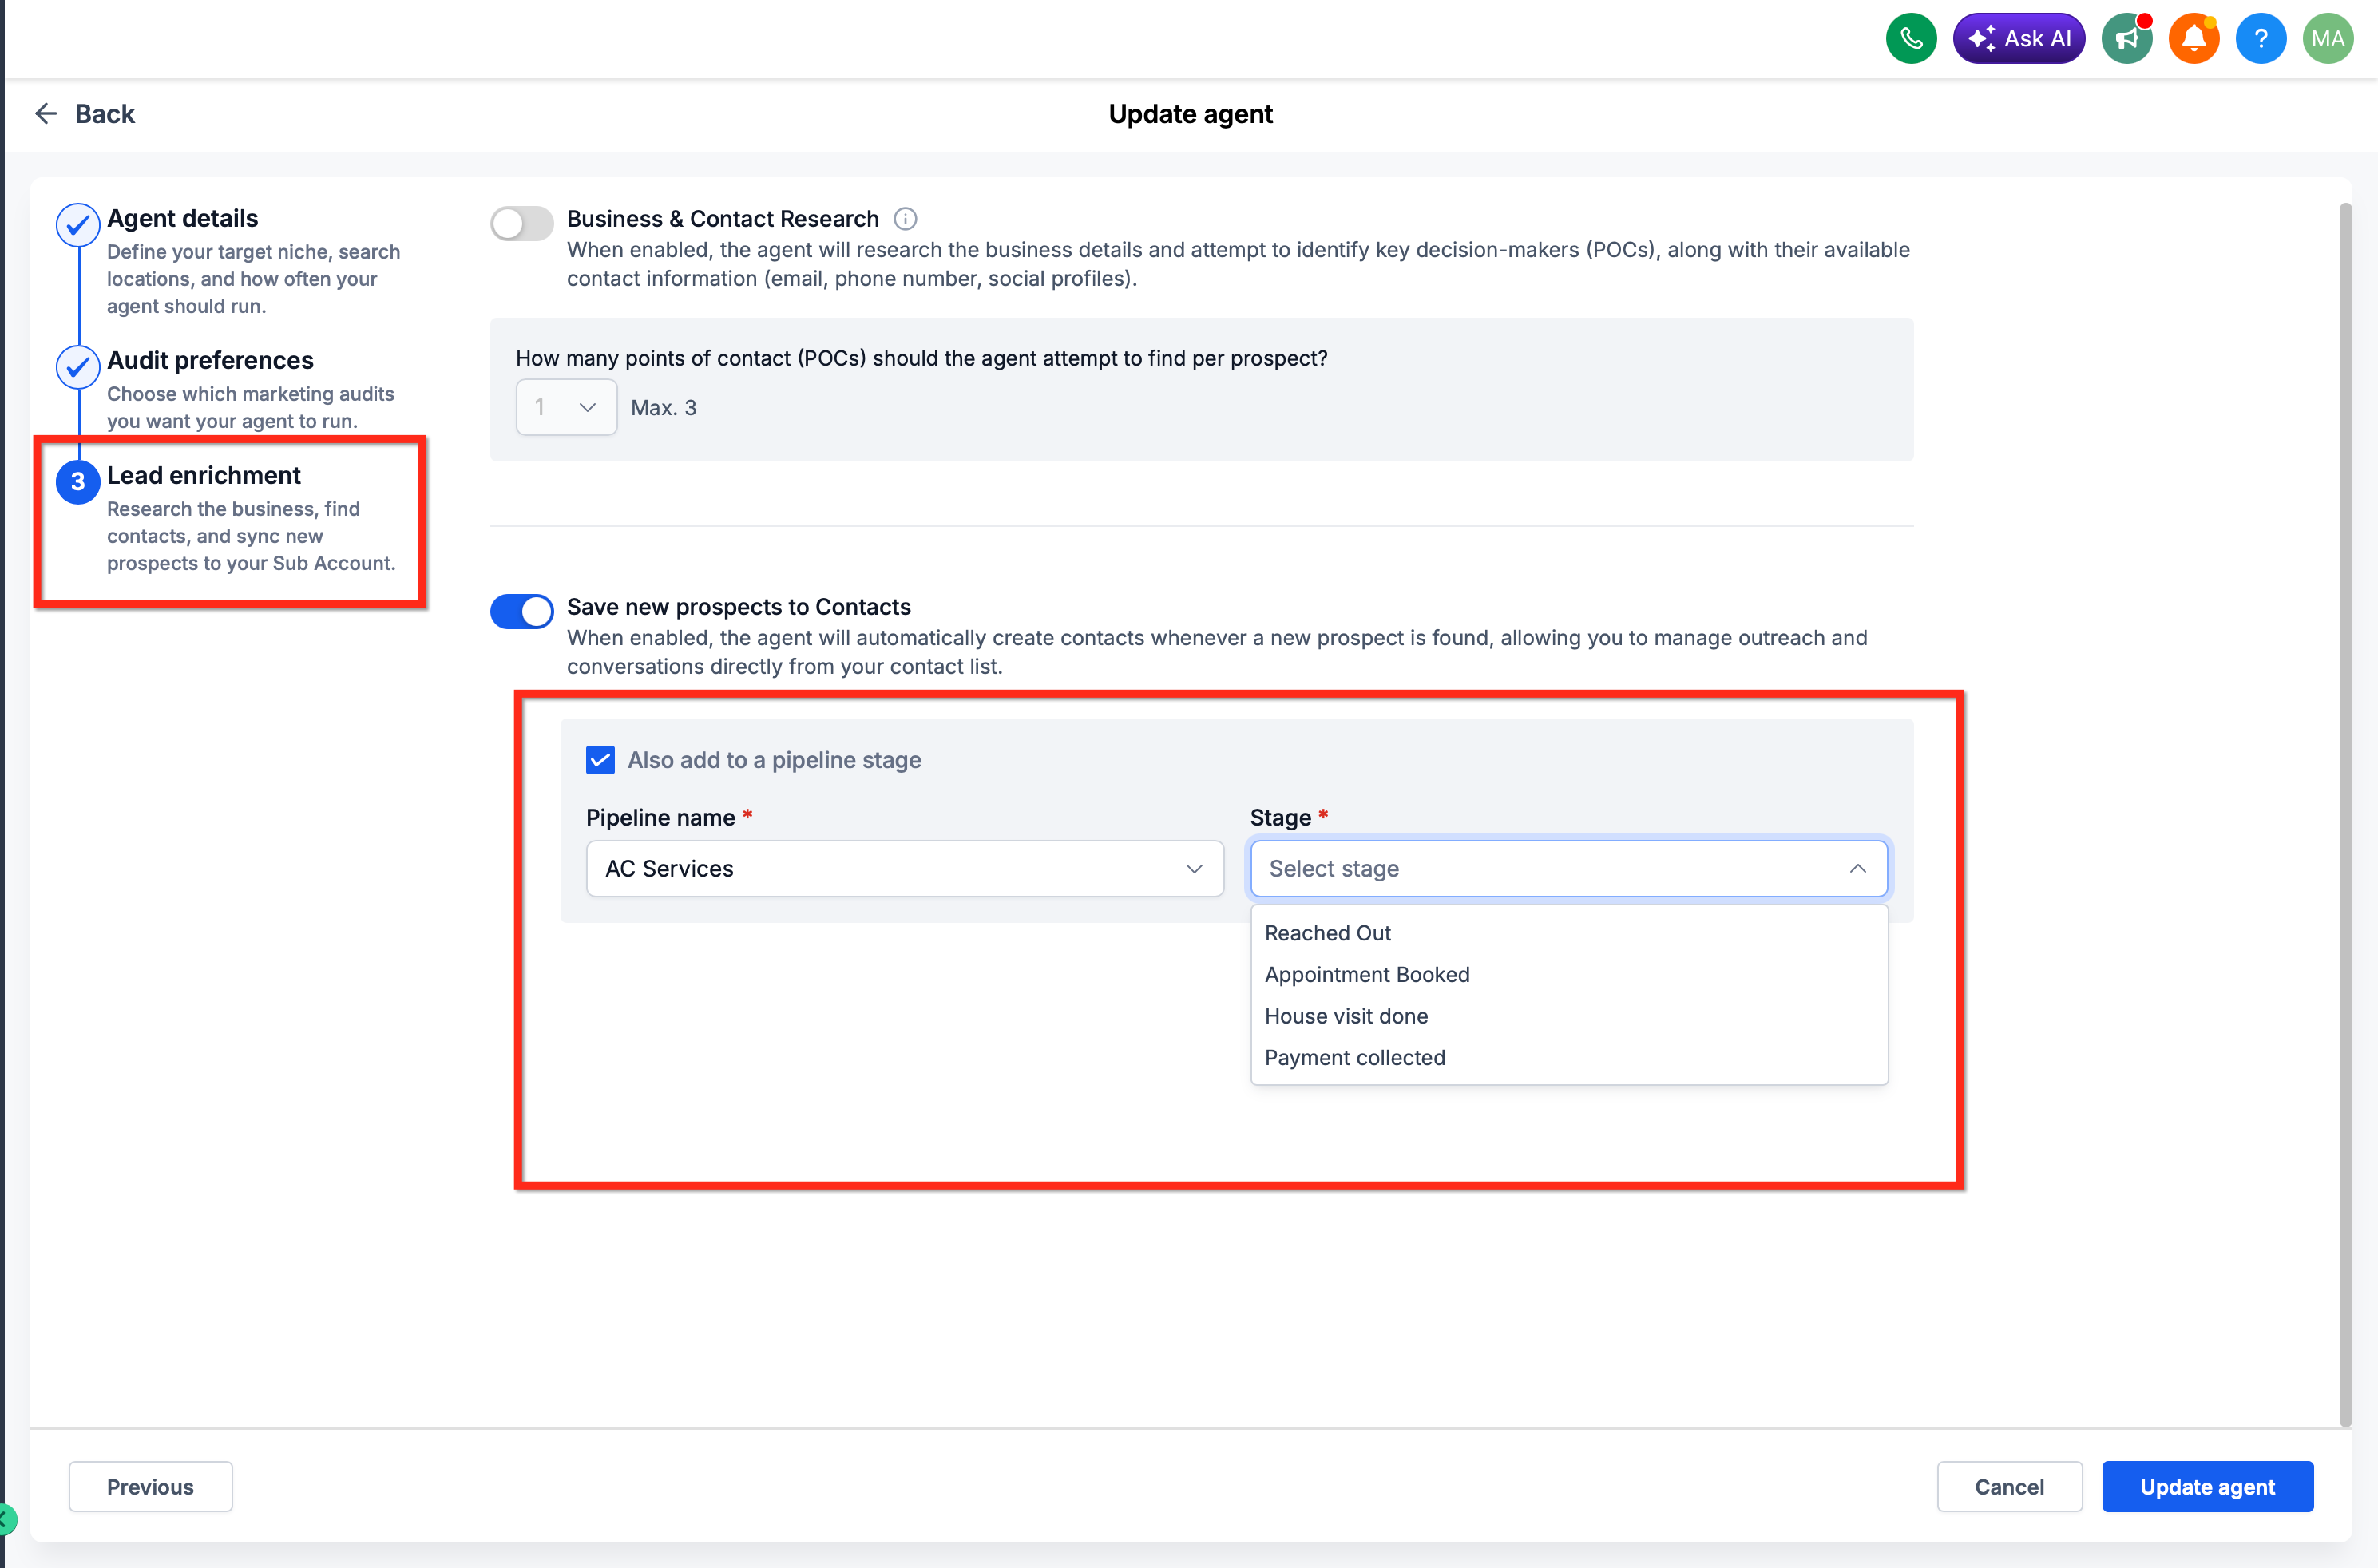Open the help question mark icon

[2260, 39]
